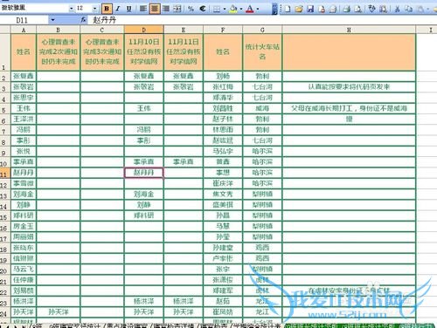Click the fx Insert Function button
The height and width of the screenshot is (328, 437).
click(83, 20)
